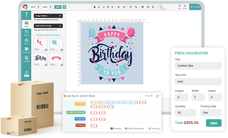Toggle the Snap to Grid option
The image size is (228, 138).
[x=158, y=9]
